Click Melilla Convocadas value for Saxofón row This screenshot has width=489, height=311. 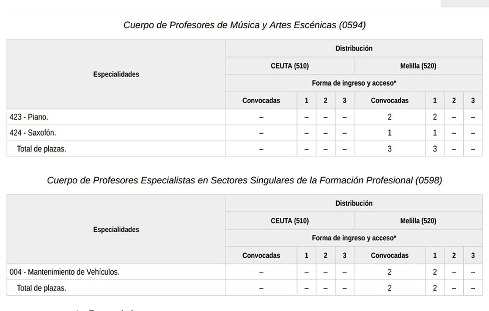(389, 133)
